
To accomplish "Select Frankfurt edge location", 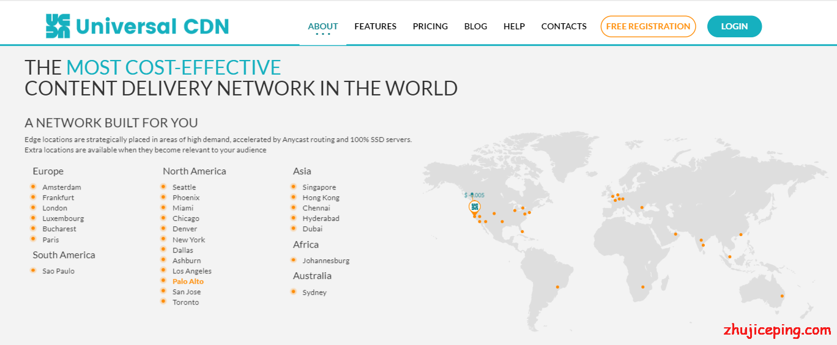I will click(x=58, y=198).
